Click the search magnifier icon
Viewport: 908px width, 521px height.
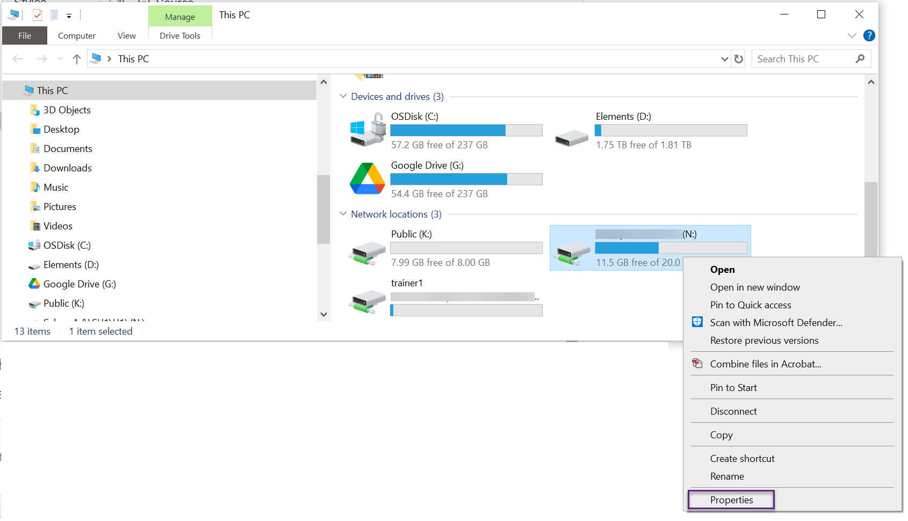(860, 59)
